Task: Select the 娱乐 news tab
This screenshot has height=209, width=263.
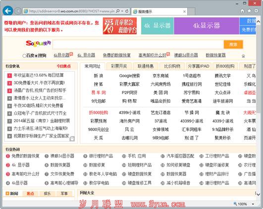Action: [x=47, y=194]
